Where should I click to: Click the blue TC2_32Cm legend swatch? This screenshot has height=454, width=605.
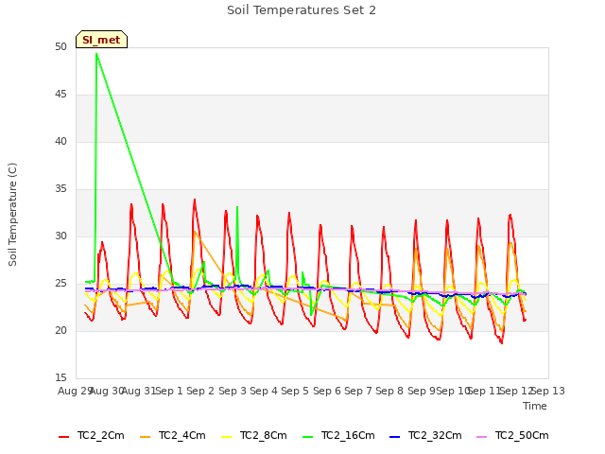(394, 437)
